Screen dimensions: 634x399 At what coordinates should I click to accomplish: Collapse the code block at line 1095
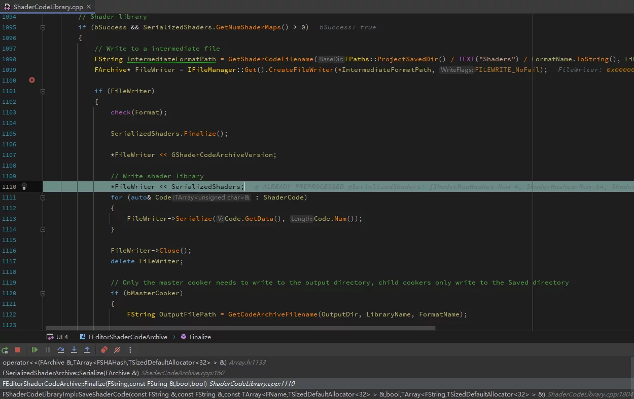tap(43, 27)
